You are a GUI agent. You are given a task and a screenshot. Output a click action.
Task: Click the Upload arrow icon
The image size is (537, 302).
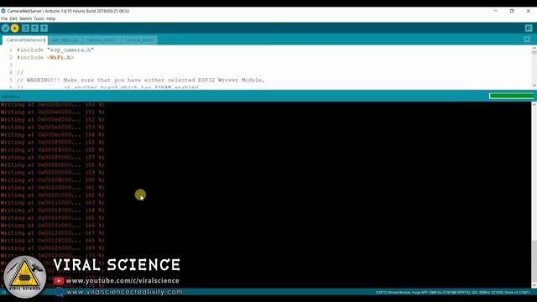[x=15, y=28]
